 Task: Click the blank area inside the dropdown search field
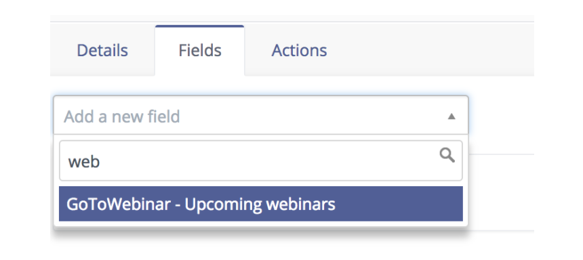click(268, 162)
